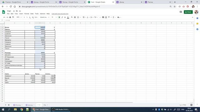
Task: Add a new sheet
Action: coord(6,105)
